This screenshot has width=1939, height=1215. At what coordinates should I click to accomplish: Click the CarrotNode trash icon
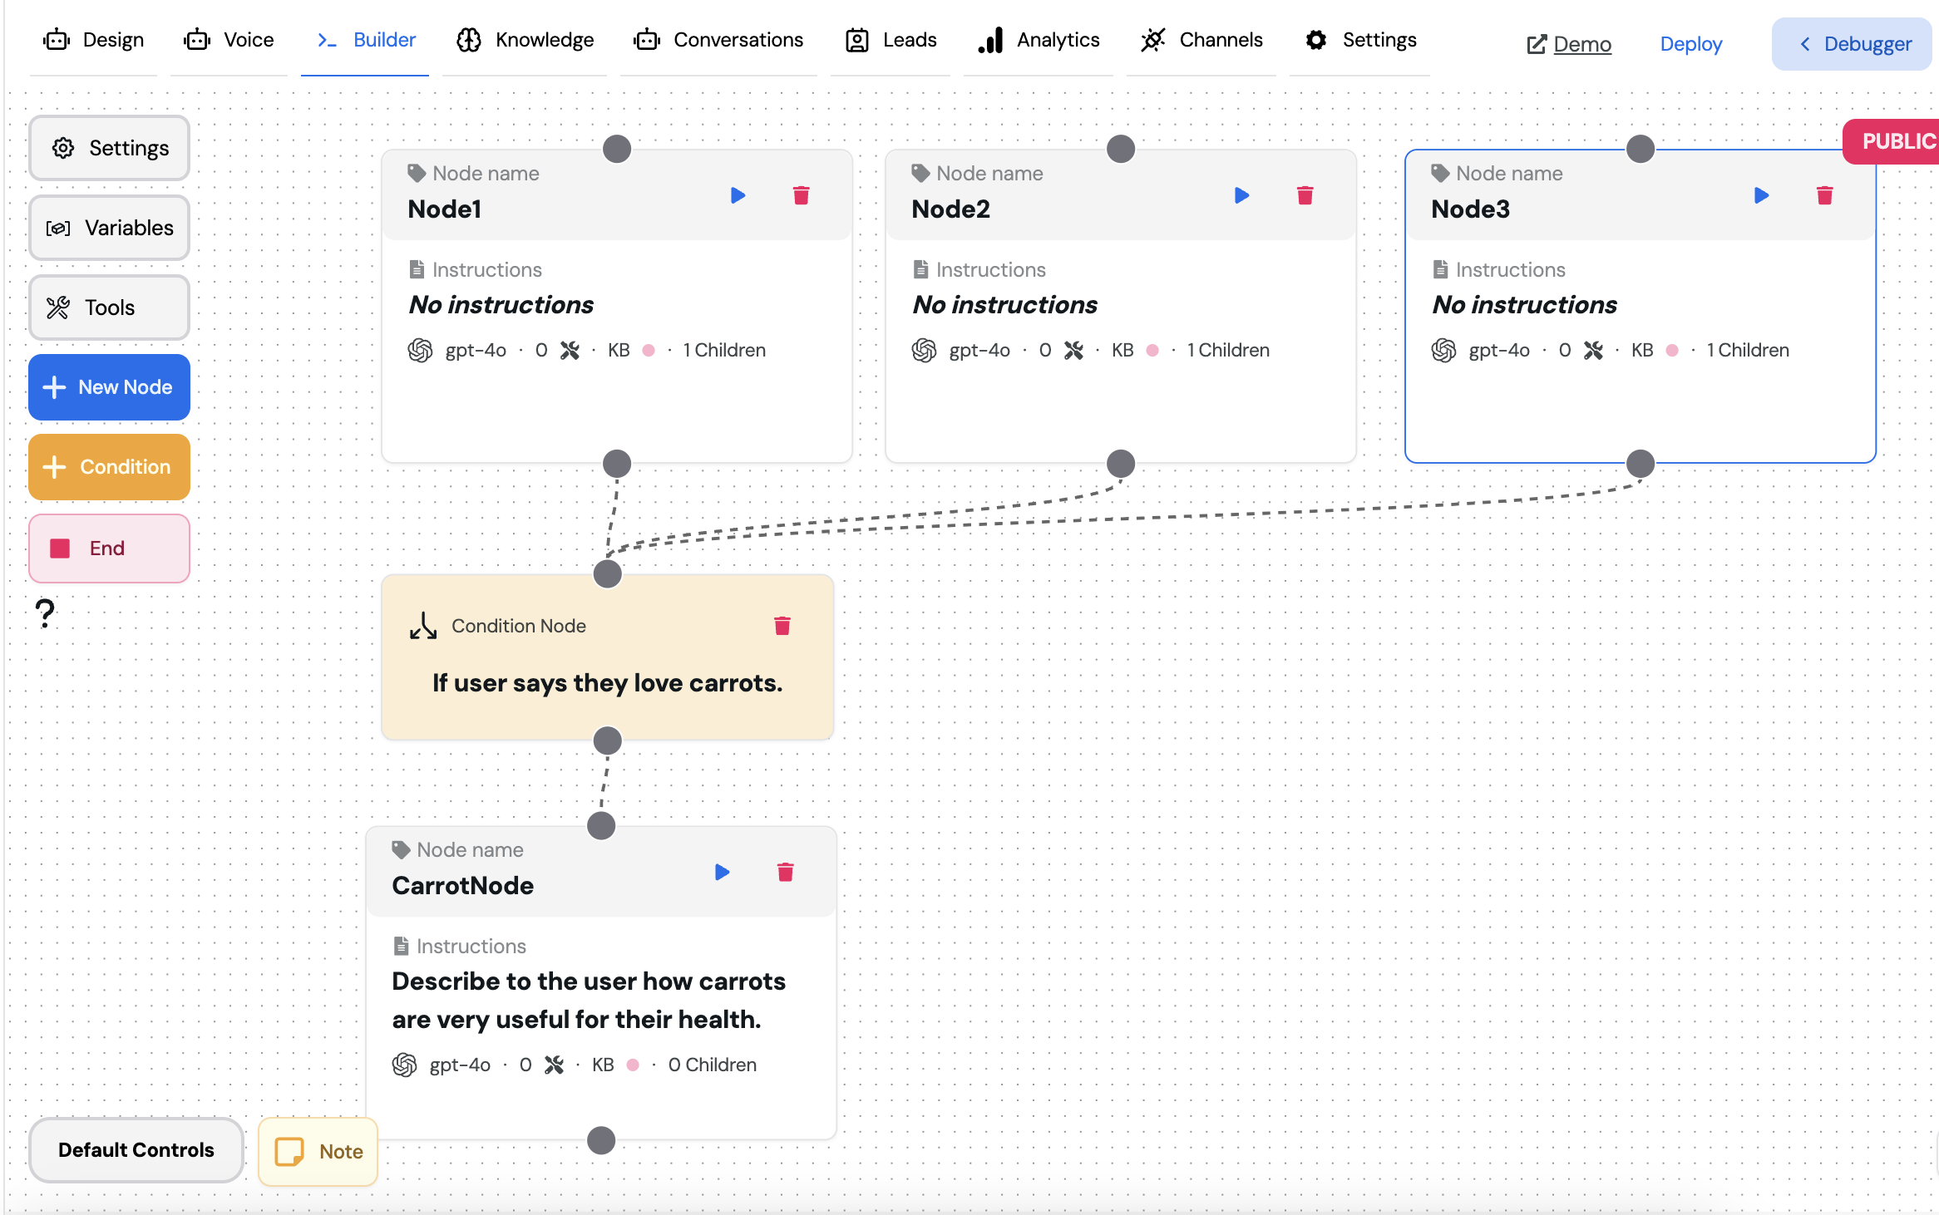tap(785, 872)
